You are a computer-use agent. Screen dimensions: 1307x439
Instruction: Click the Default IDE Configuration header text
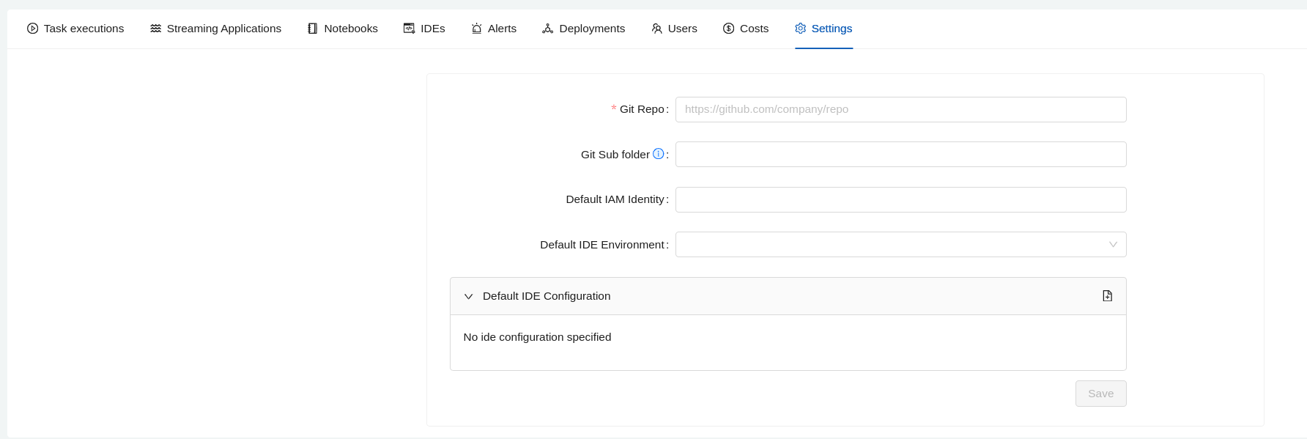[547, 296]
